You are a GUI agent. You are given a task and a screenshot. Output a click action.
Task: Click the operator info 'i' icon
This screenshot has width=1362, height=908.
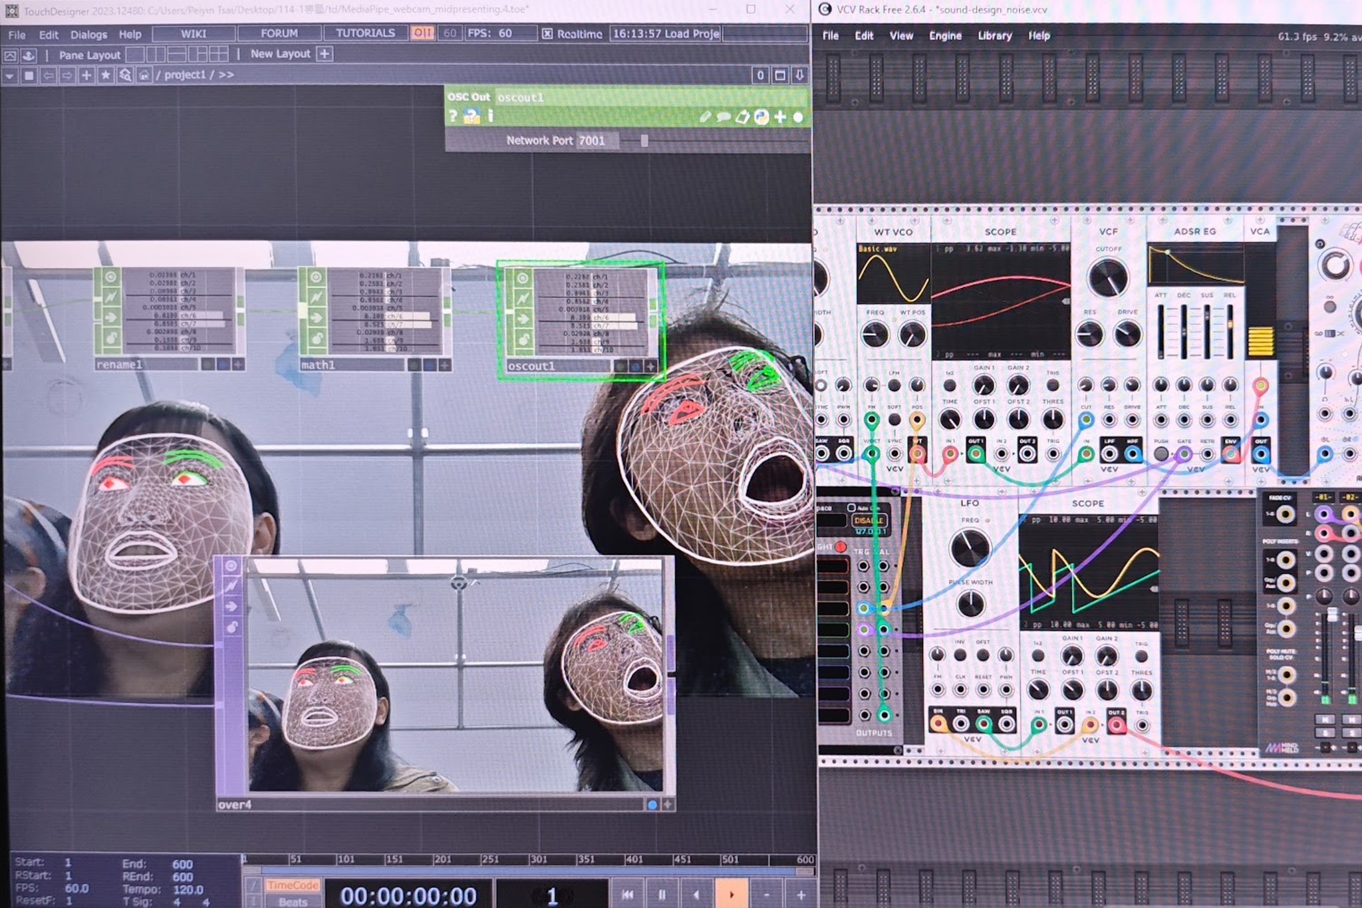tap(490, 116)
